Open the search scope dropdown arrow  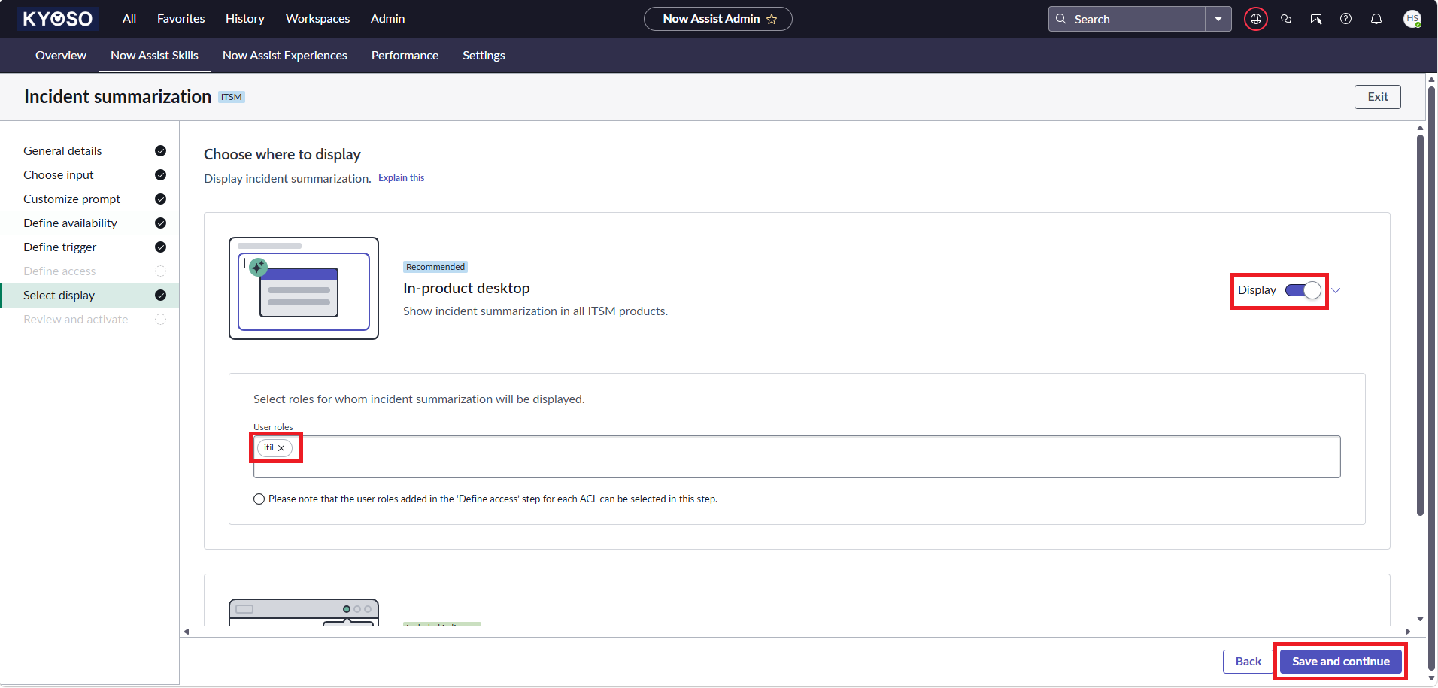[1218, 19]
